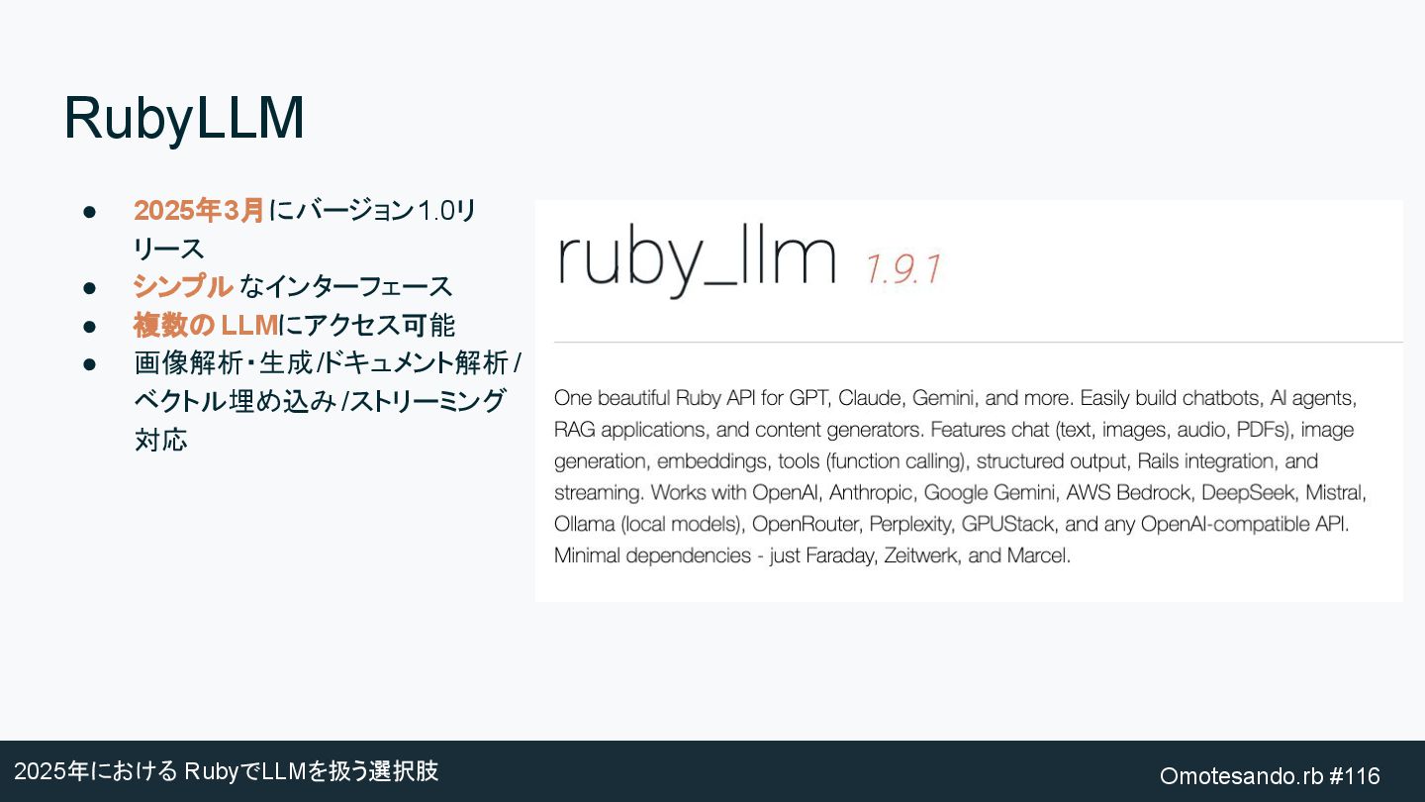Click the highlighted word シンプル
Viewport: 1425px width, 802px height.
click(x=183, y=287)
